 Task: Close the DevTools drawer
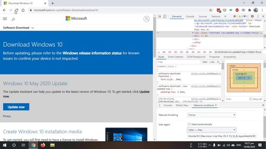click(263, 105)
